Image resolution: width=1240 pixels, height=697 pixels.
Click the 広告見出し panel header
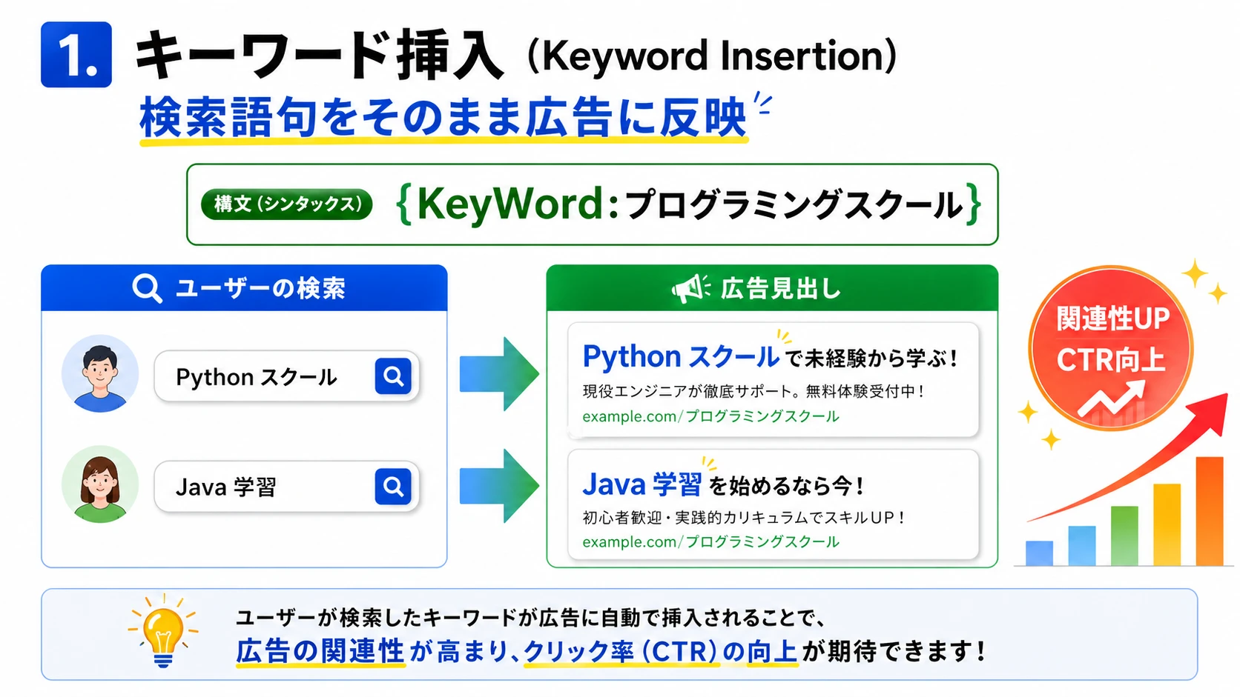(772, 287)
